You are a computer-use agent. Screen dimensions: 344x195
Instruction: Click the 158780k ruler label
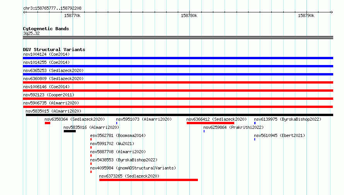tap(189, 15)
